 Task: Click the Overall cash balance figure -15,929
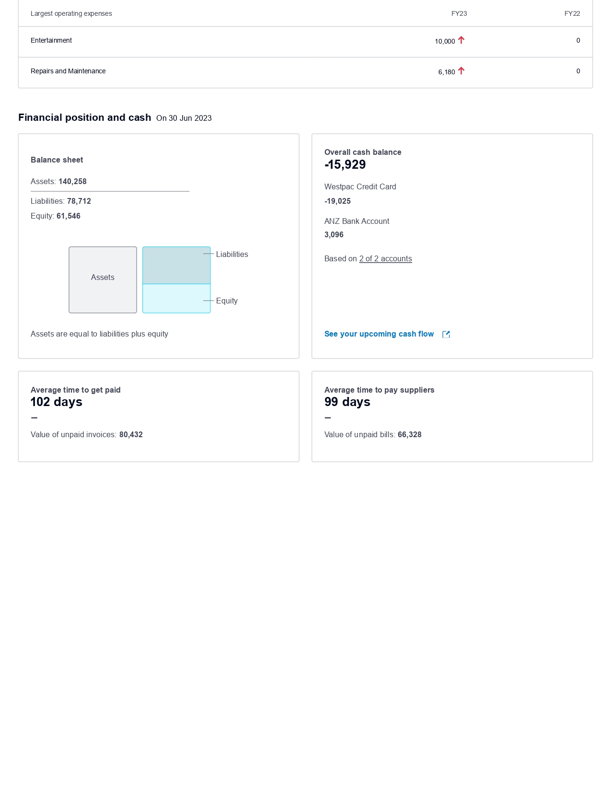[345, 165]
